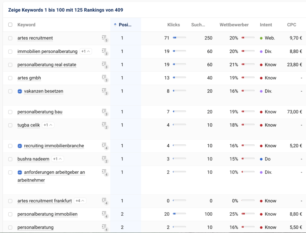Open SERP features icon for personalberatung bau
This screenshot has width=306, height=233.
click(x=105, y=112)
